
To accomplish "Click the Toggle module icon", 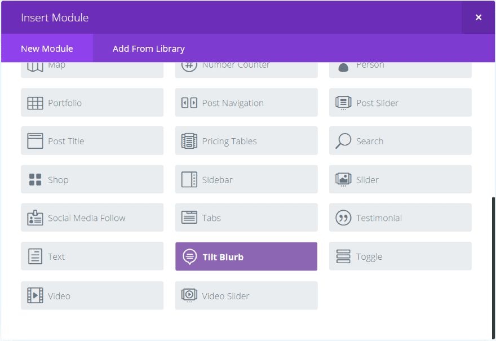I will (x=343, y=256).
